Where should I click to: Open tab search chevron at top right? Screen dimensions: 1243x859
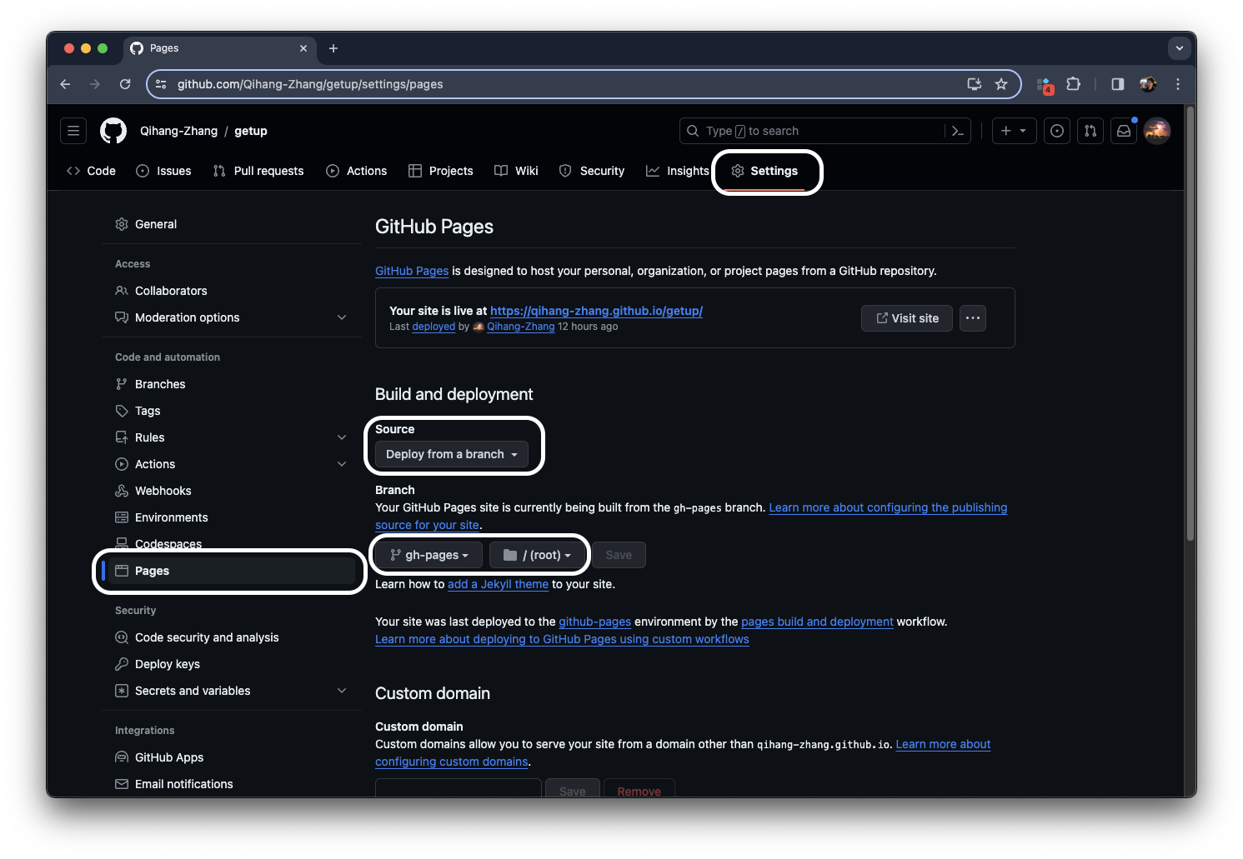1180,48
